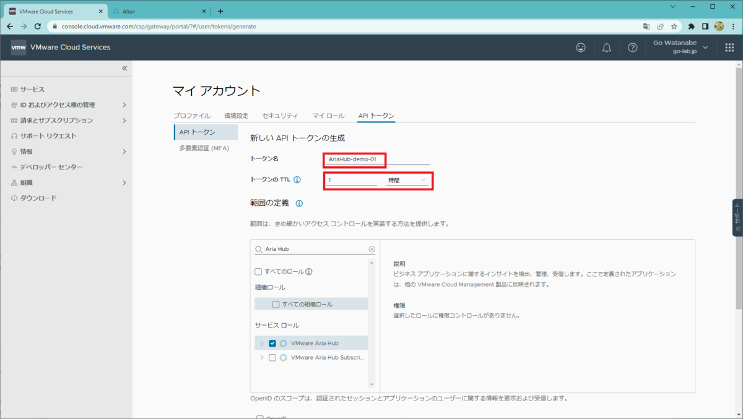743x419 pixels.
Task: Click the roles list scrollbar up arrow
Action: click(371, 263)
